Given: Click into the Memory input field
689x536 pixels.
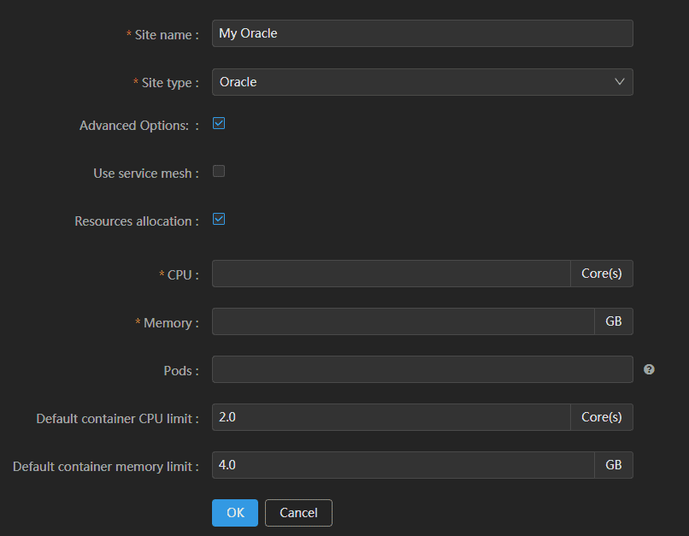Looking at the screenshot, I should (403, 321).
